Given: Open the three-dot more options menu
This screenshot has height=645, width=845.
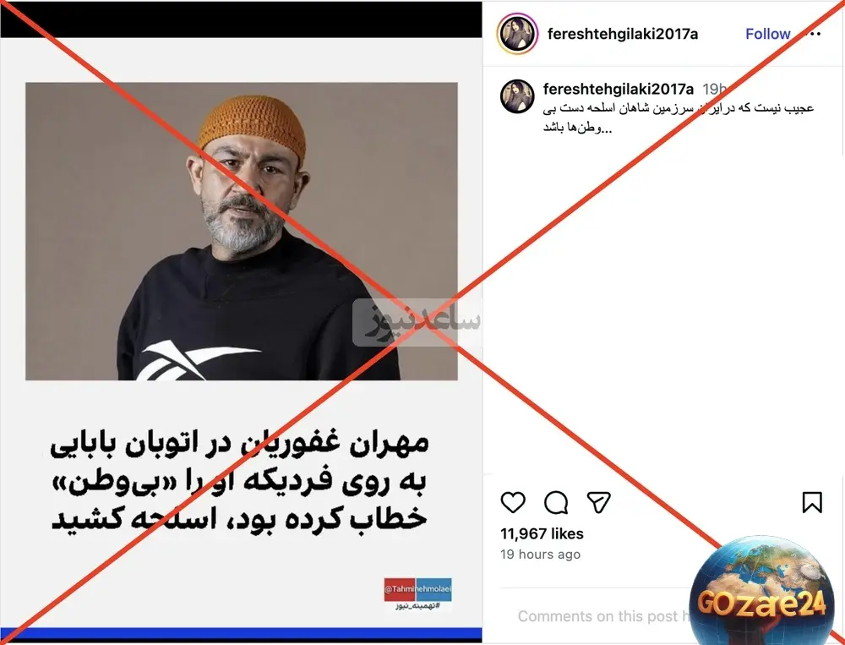Looking at the screenshot, I should [811, 34].
